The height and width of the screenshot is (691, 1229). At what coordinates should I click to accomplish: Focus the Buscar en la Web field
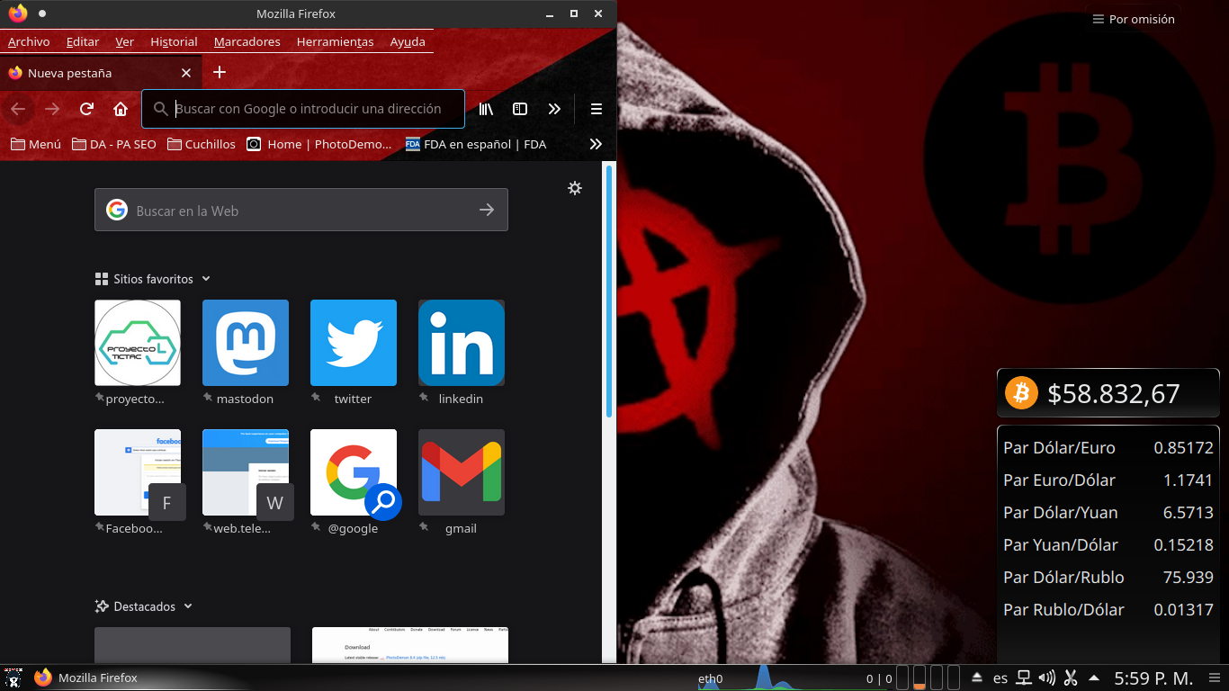click(301, 211)
